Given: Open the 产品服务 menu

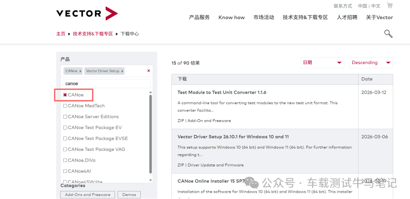Looking at the screenshot, I should [199, 17].
